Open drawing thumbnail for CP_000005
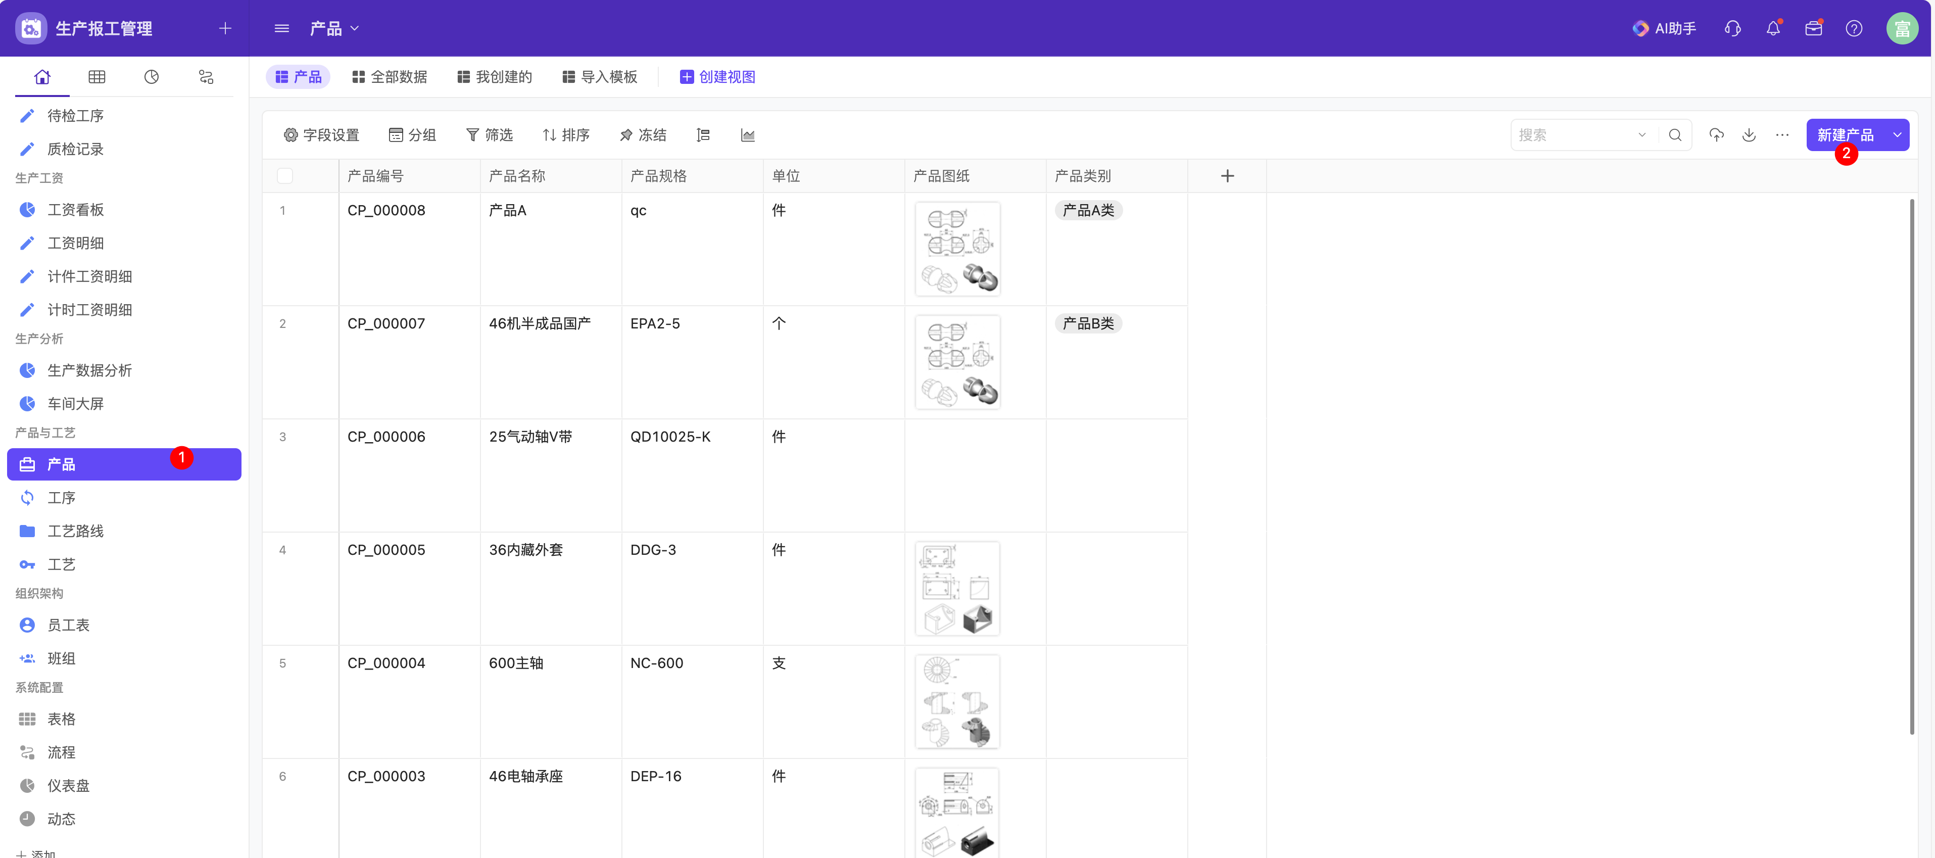The height and width of the screenshot is (858, 1935). 957,588
